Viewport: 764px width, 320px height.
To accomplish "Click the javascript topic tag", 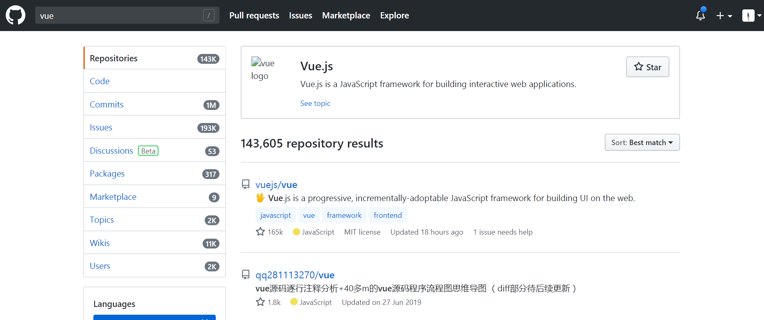I will point(276,215).
